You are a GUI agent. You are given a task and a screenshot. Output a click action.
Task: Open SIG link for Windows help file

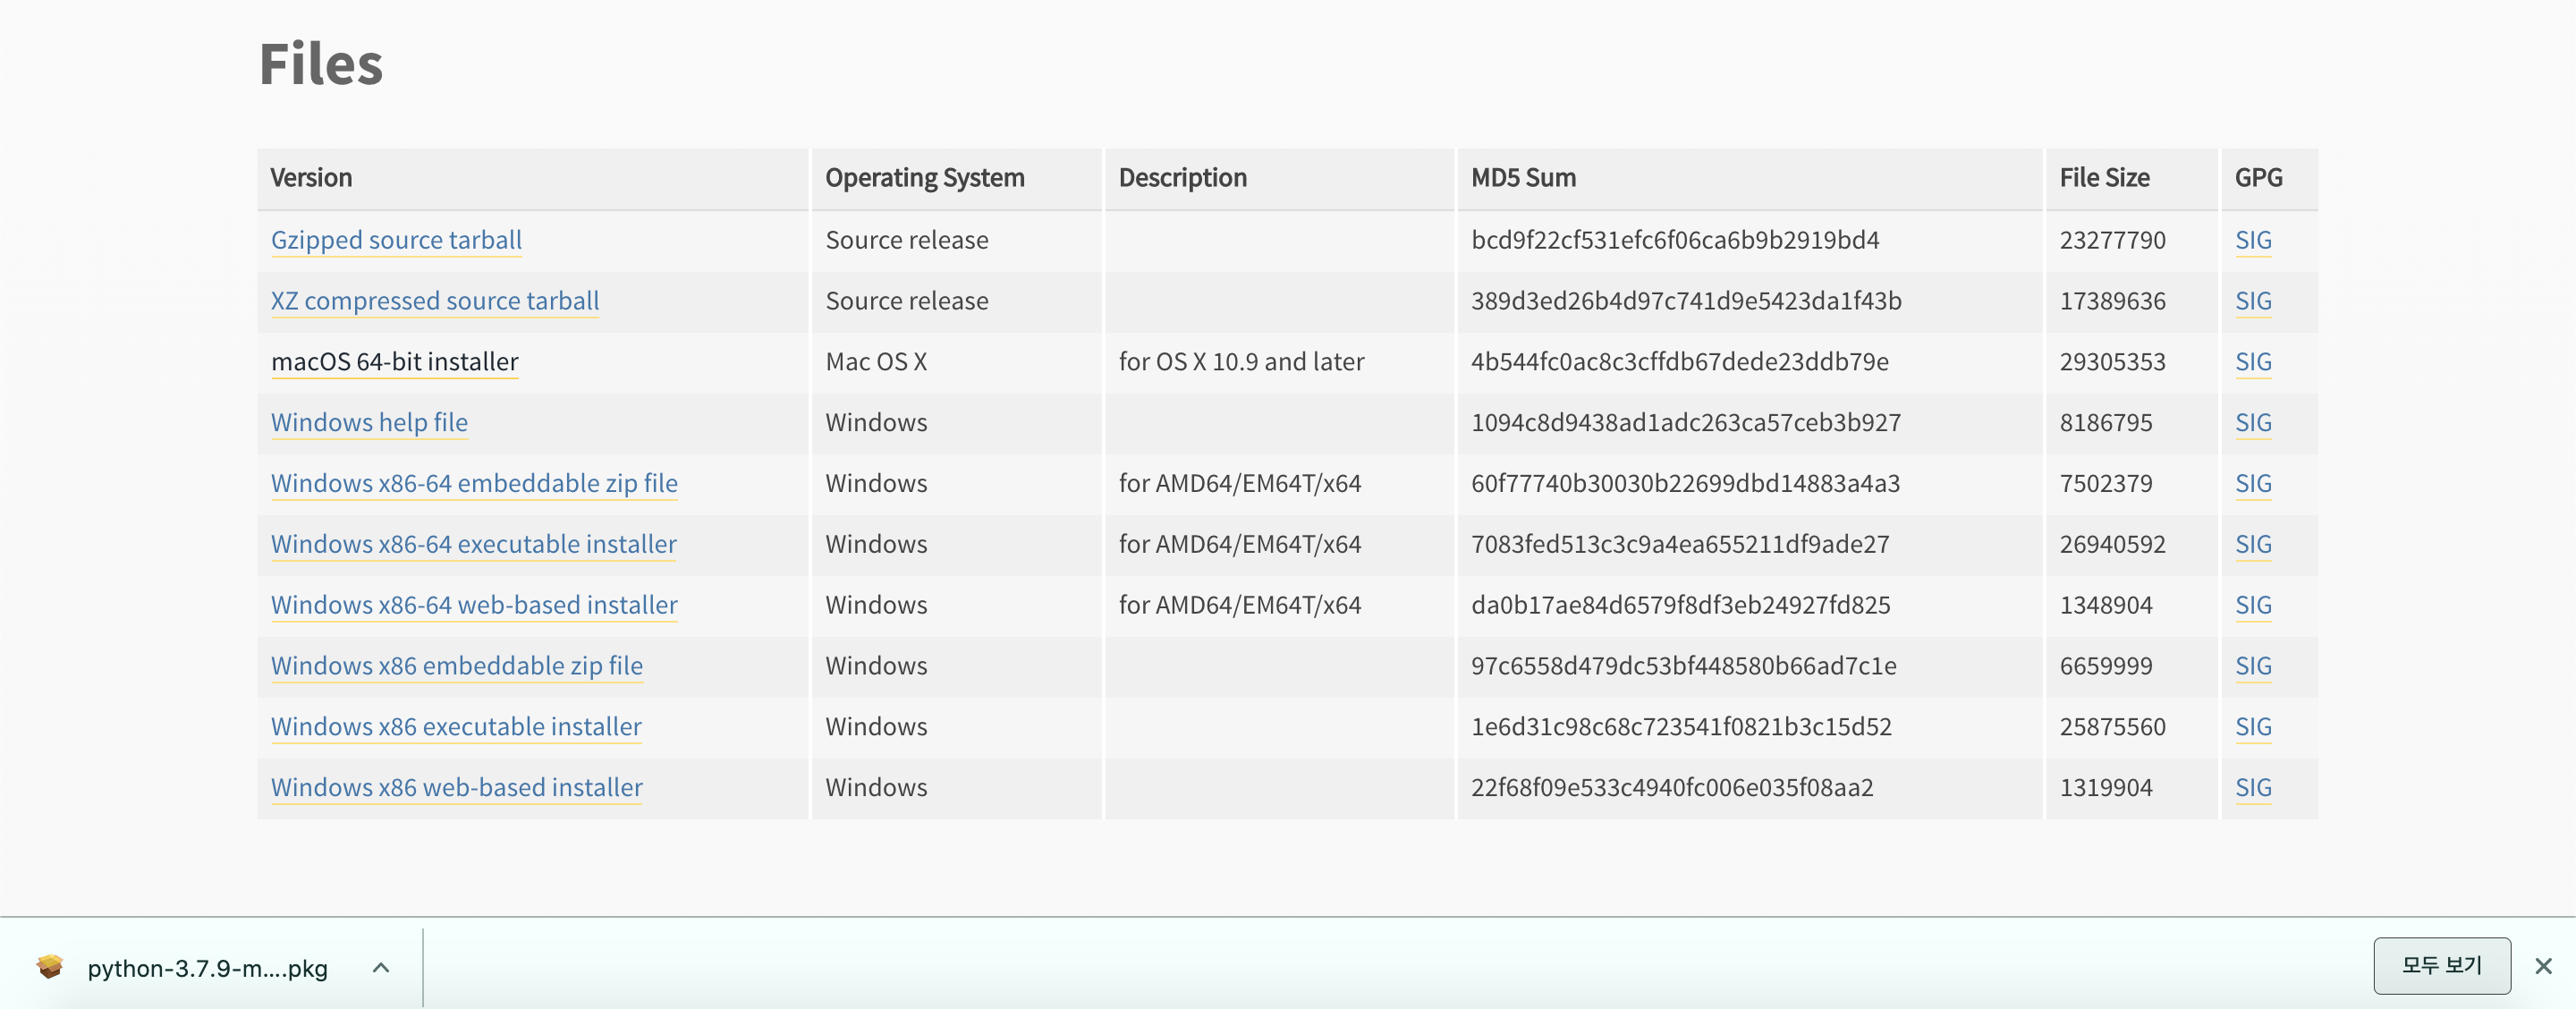(2252, 422)
